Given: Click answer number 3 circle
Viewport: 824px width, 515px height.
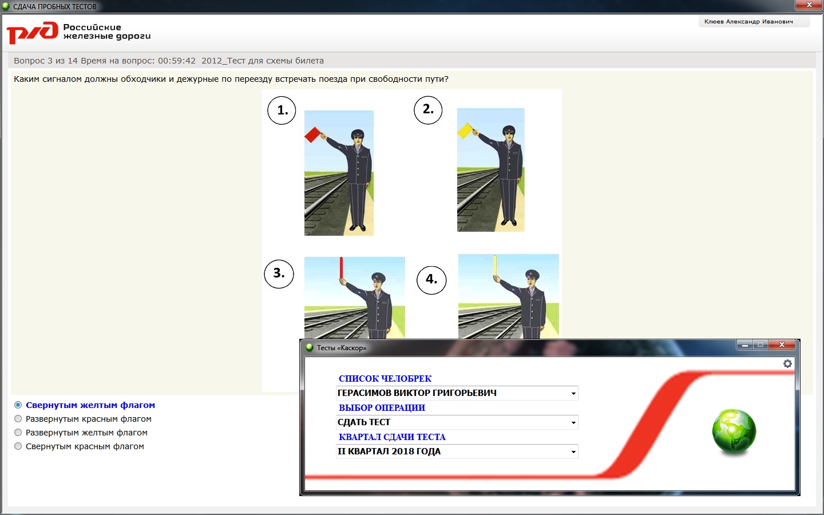Looking at the screenshot, I should point(279,274).
